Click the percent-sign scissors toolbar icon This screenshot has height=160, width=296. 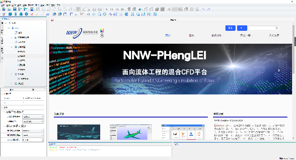(x=155, y=14)
